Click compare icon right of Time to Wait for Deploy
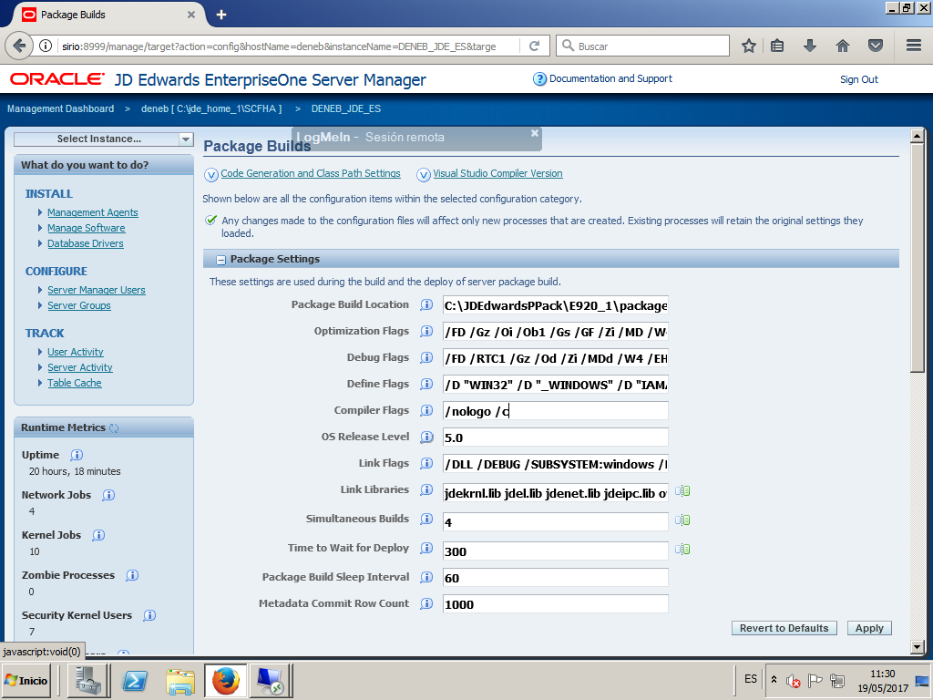The image size is (933, 700). click(x=682, y=549)
